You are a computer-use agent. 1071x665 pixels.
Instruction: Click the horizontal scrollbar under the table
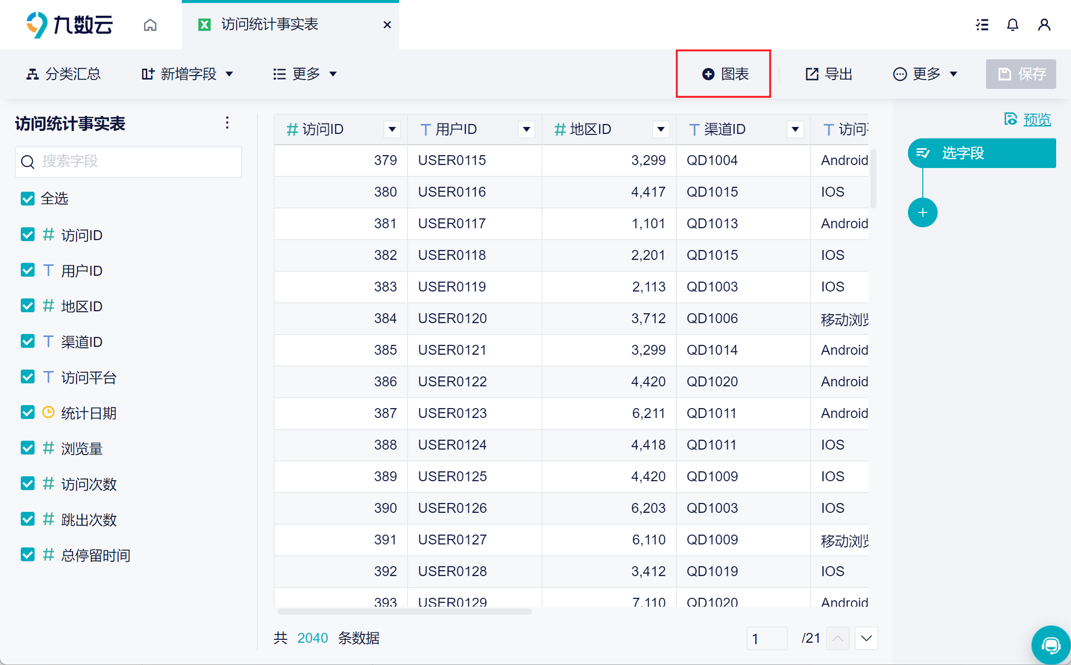coord(404,612)
